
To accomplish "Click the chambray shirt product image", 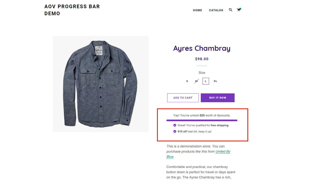I will click(x=101, y=84).
